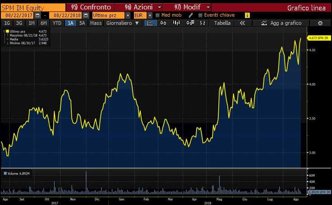This screenshot has height=205, width=332.
Task: Open the 96) Azioni menu
Action: click(138, 7)
